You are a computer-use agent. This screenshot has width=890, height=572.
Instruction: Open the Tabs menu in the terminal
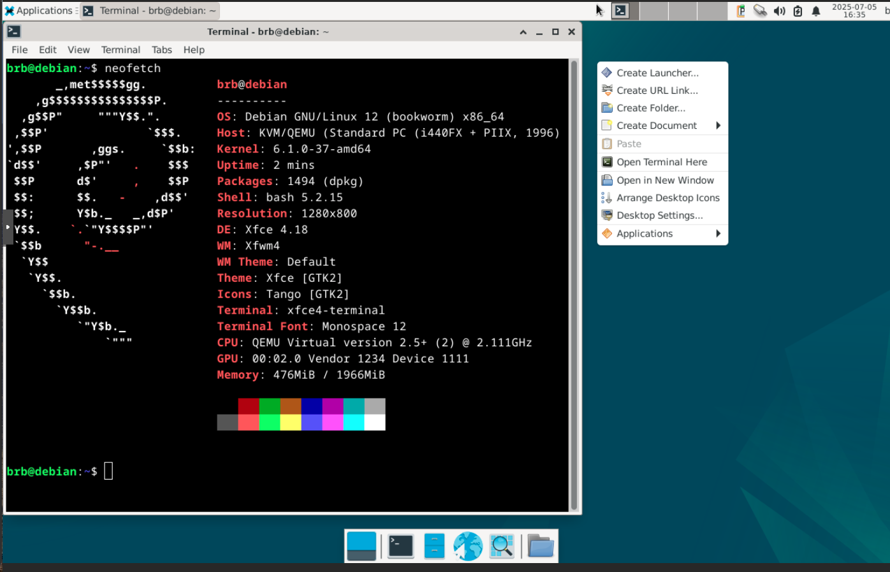point(161,50)
